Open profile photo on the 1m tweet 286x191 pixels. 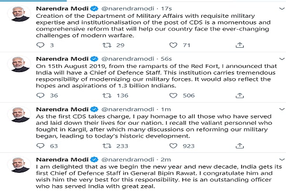coord(19,115)
